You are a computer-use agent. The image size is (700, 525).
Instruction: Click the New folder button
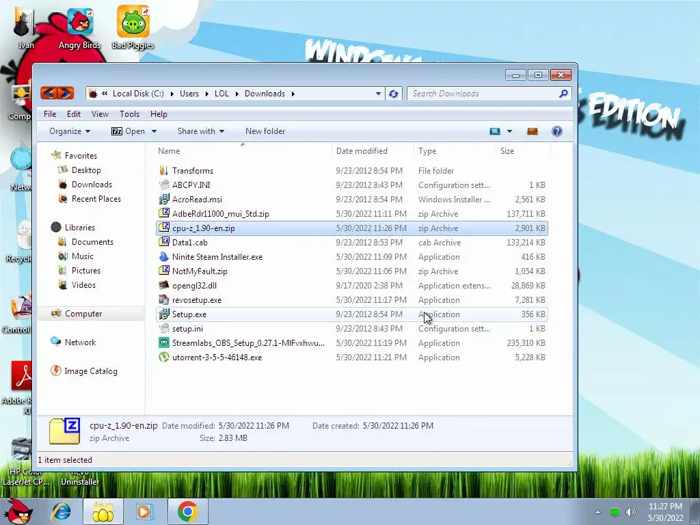tap(265, 131)
